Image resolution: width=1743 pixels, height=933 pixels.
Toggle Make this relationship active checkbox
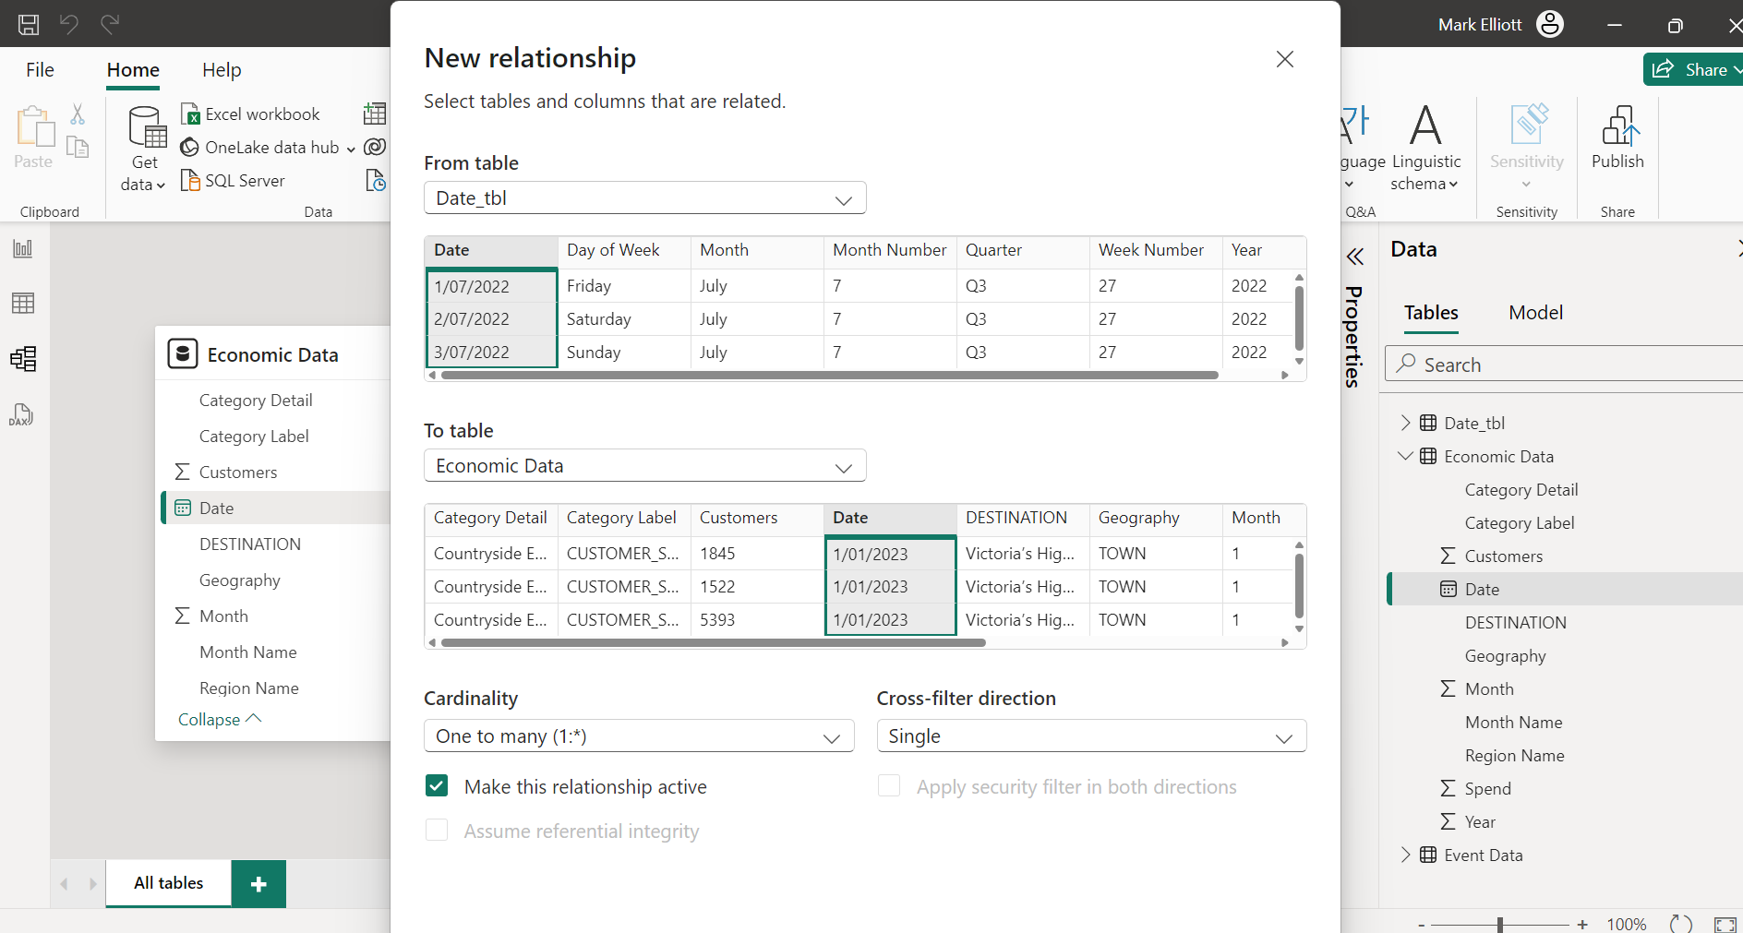point(437,785)
